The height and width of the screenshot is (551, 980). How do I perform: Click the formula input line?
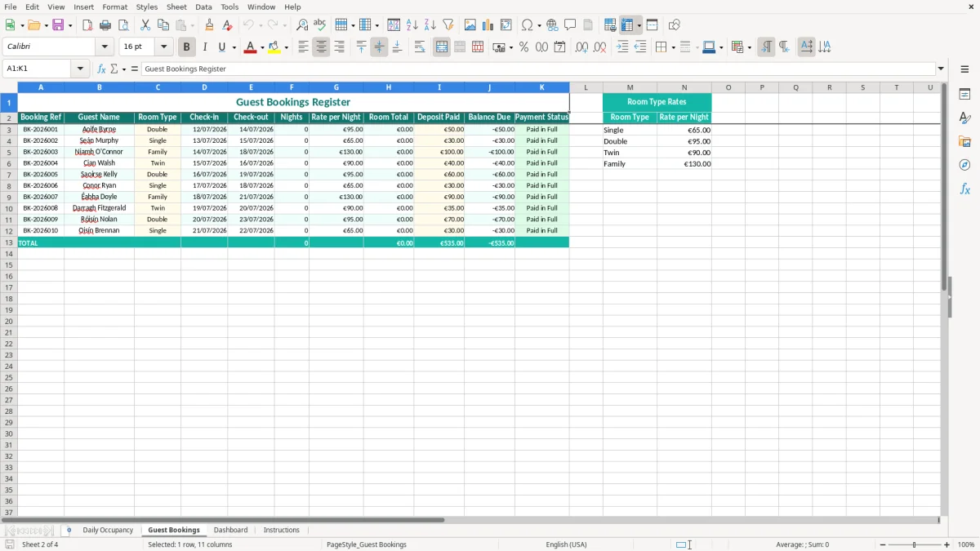click(x=538, y=69)
